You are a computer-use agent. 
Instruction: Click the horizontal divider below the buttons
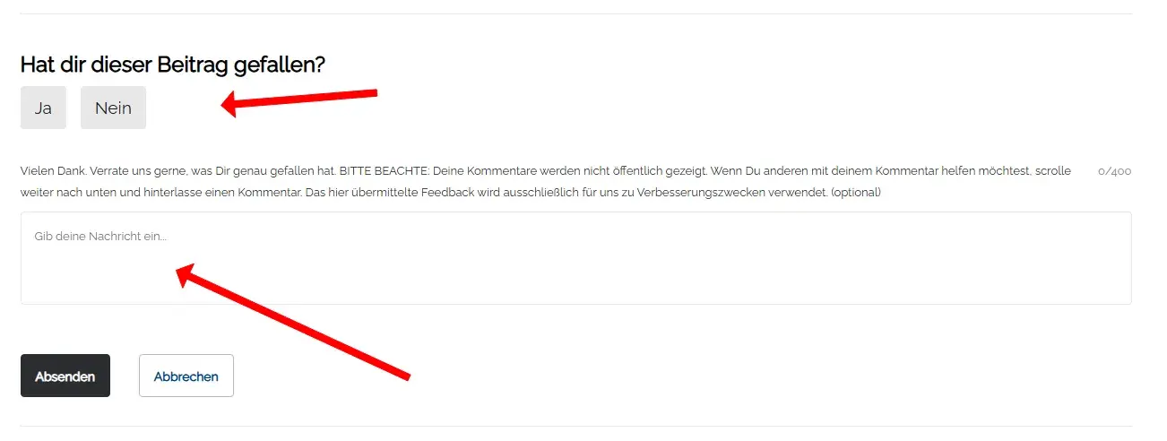point(575,426)
